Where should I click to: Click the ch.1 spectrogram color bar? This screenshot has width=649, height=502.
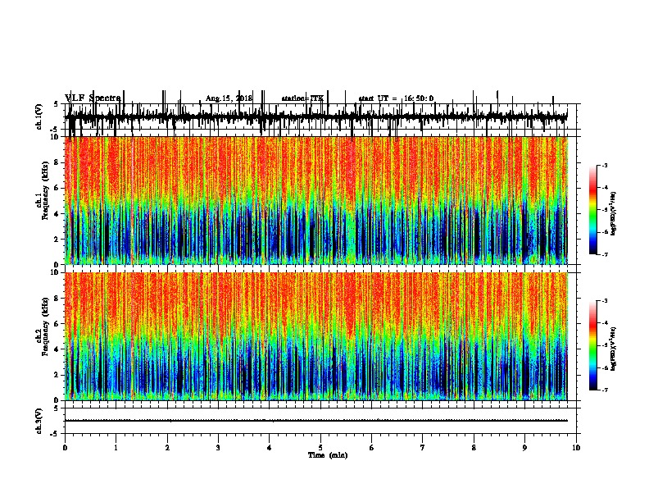pyautogui.click(x=592, y=210)
